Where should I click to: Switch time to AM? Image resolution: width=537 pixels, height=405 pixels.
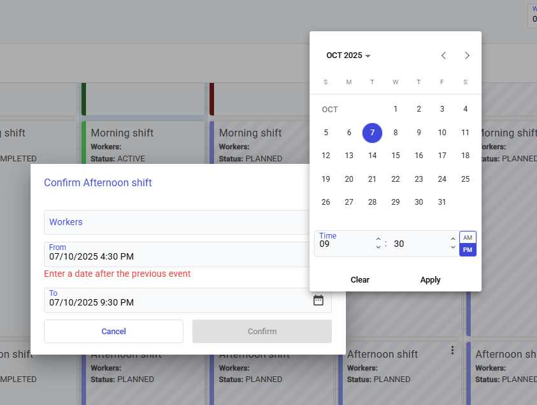(468, 237)
